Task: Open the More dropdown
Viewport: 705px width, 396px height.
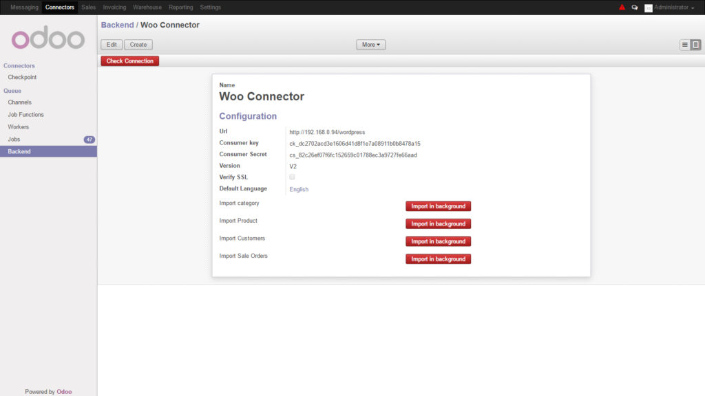Action: (x=370, y=44)
